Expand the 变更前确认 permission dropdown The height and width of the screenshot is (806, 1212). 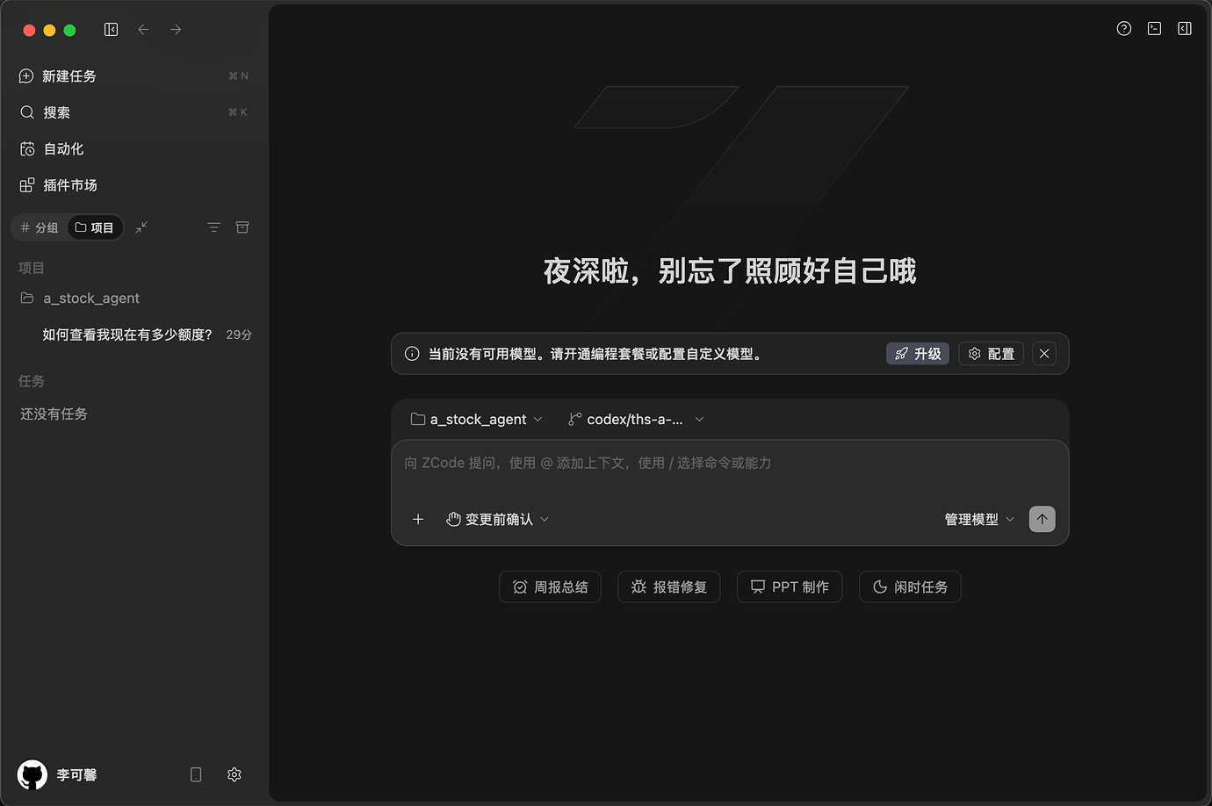click(x=497, y=519)
